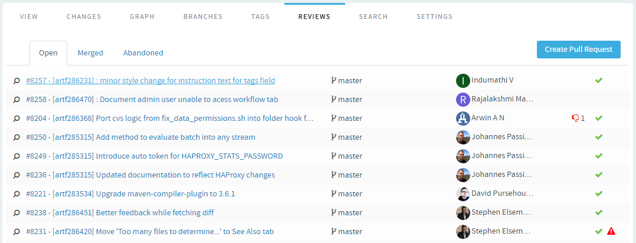The height and width of the screenshot is (243, 636).
Task: Click Rajalakshmi's purple R avatar
Action: pyautogui.click(x=463, y=100)
